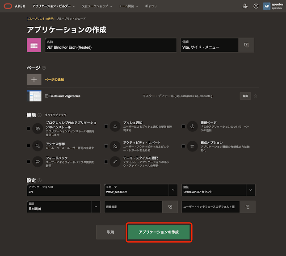Click ブループリントのロード link
This screenshot has width=286, height=256.
[x=71, y=19]
